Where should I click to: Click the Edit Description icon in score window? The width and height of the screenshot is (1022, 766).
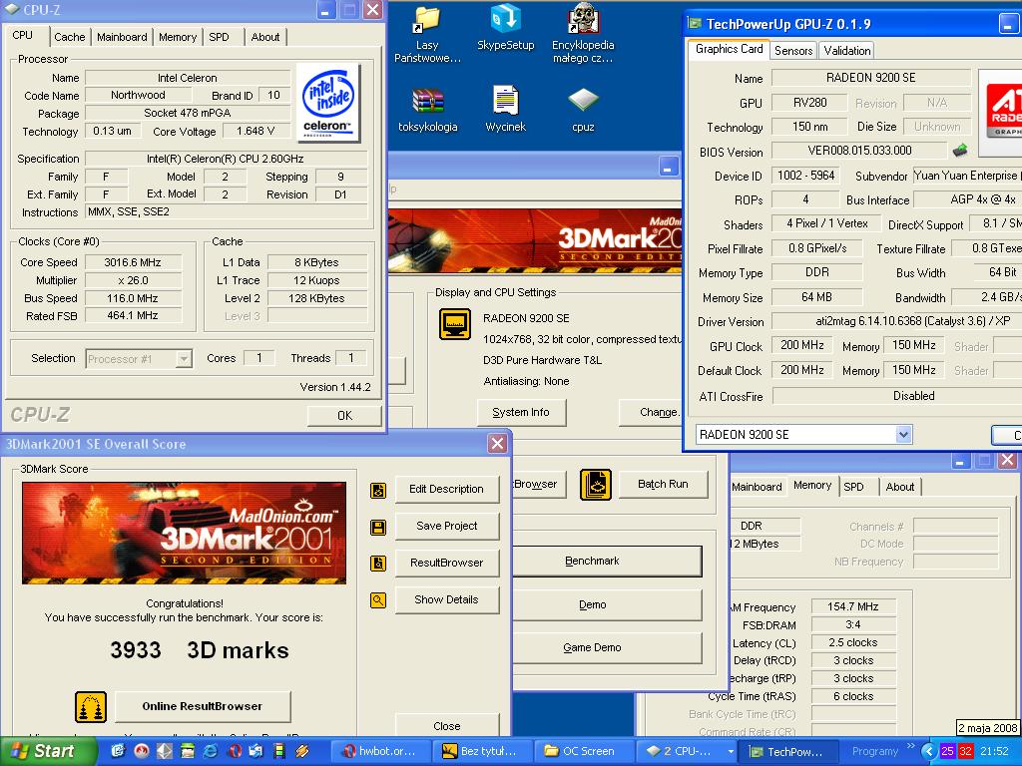(x=378, y=490)
